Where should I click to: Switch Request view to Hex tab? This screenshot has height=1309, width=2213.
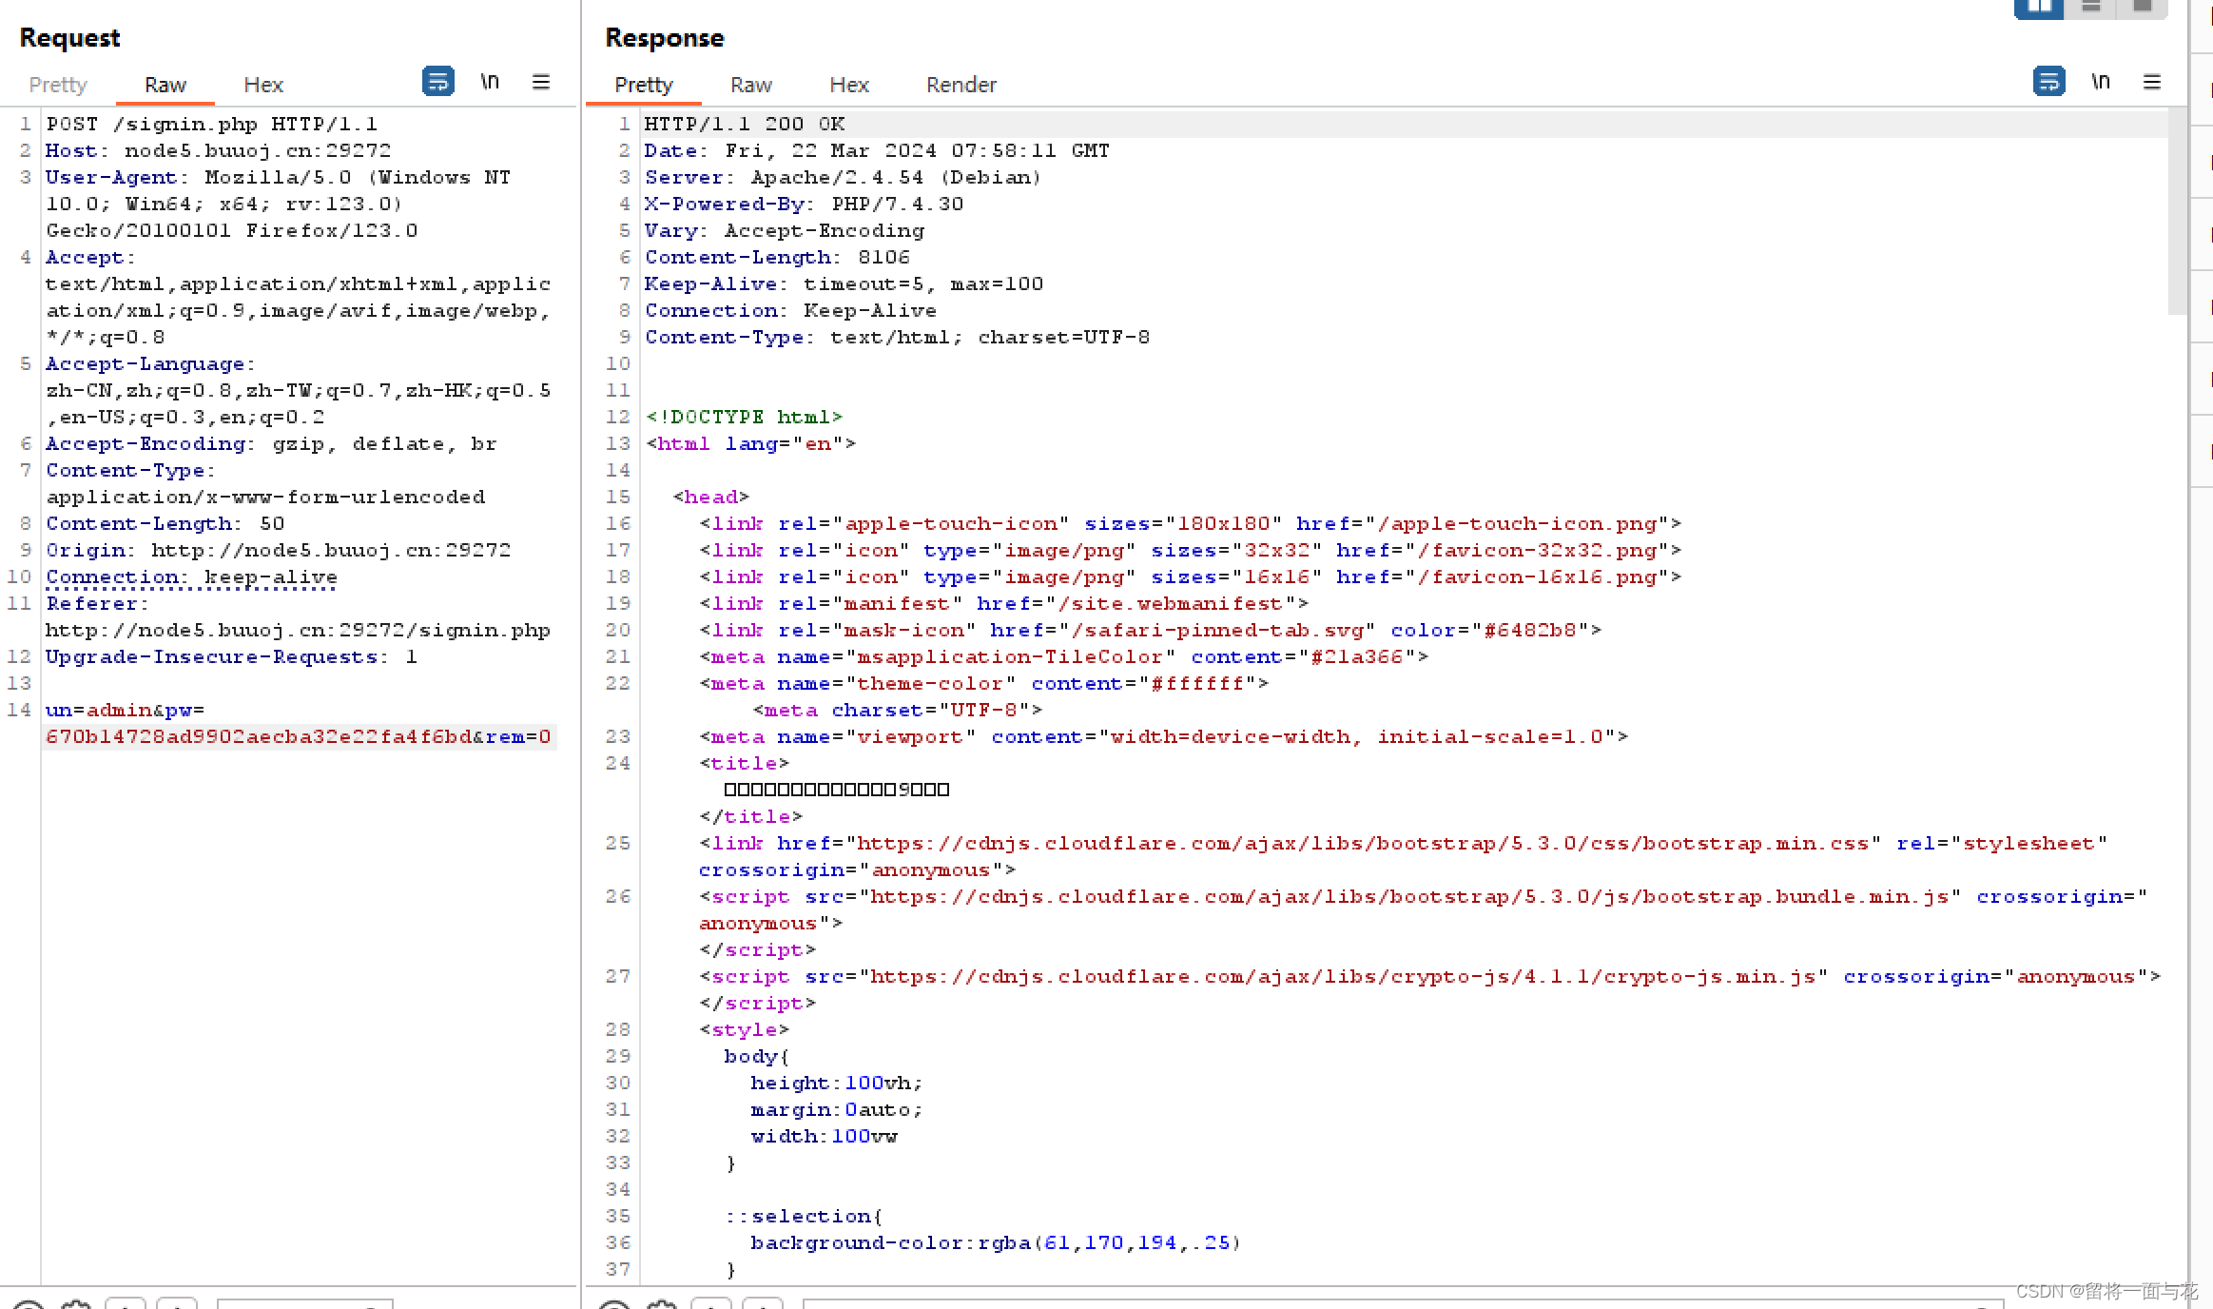(263, 85)
